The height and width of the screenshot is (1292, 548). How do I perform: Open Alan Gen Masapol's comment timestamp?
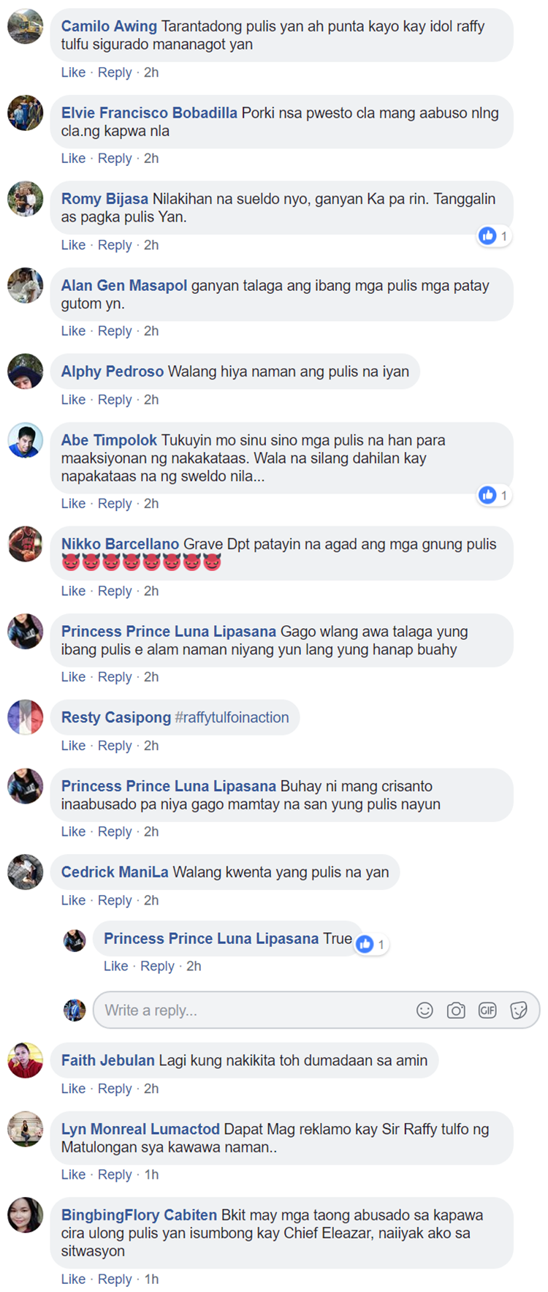(x=151, y=330)
